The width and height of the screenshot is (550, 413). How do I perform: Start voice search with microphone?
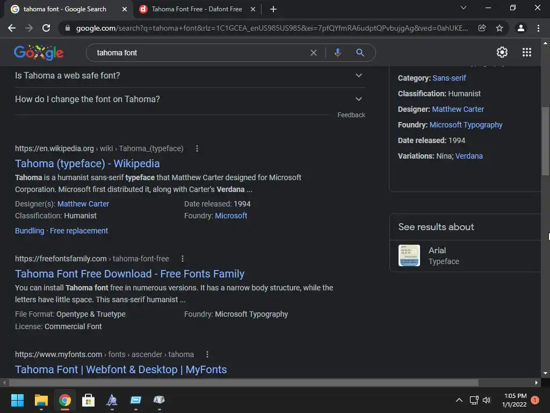(x=337, y=53)
